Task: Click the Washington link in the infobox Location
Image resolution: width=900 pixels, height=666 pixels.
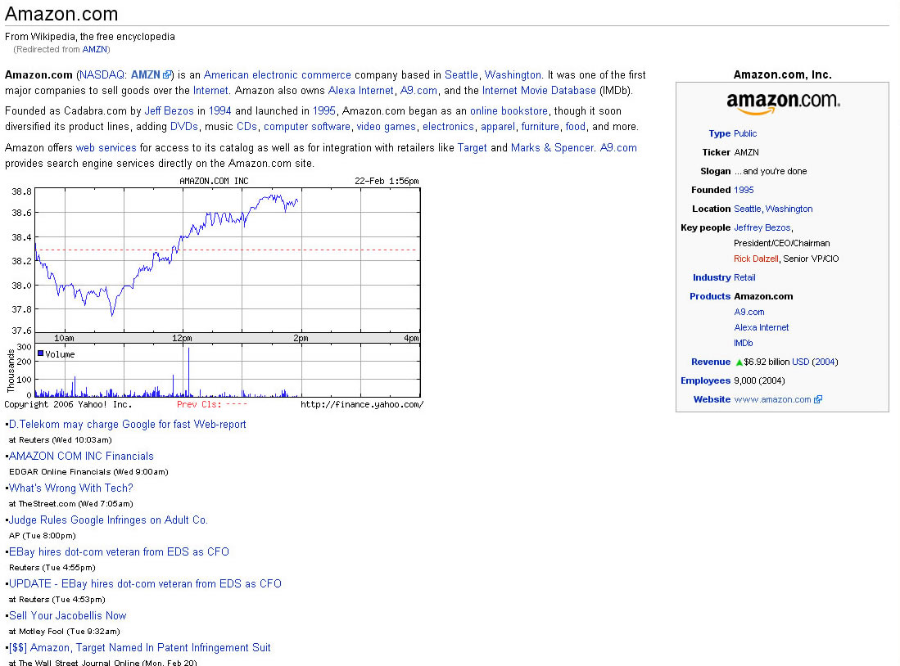Action: pyautogui.click(x=789, y=209)
